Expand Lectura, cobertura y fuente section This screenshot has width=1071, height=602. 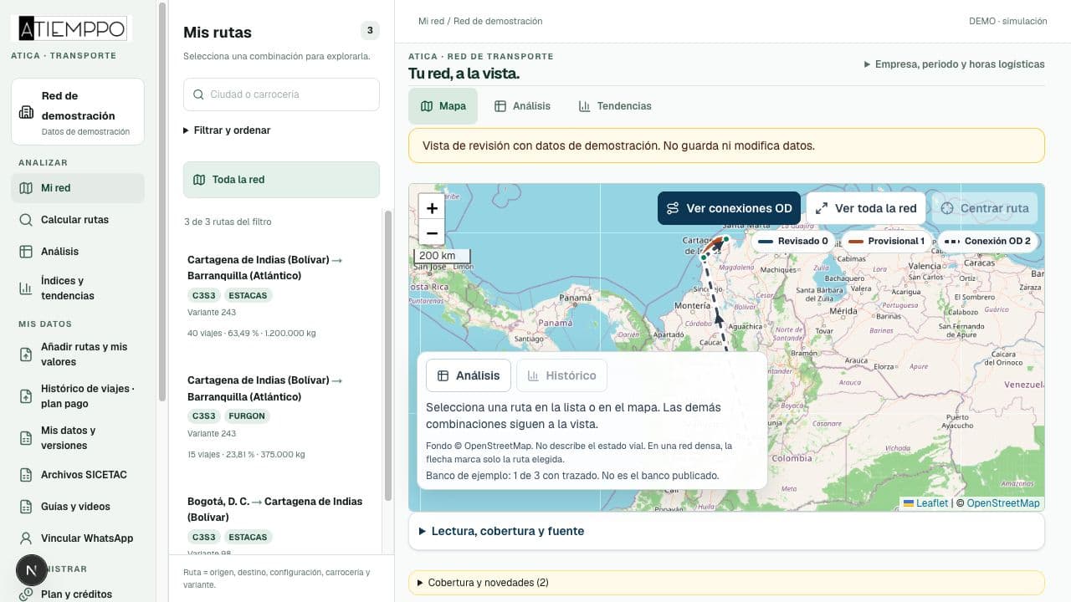pyautogui.click(x=726, y=531)
